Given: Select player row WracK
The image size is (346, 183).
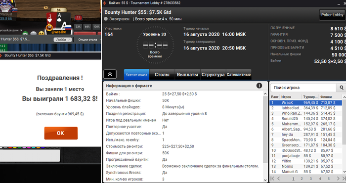Looking at the screenshot, I should 305,103.
